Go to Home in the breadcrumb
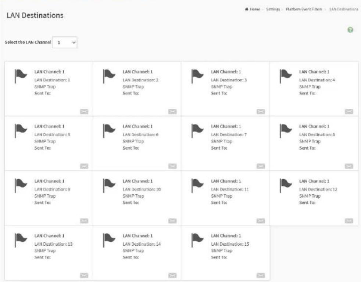Screen dimensions: 361x282 [253, 9]
